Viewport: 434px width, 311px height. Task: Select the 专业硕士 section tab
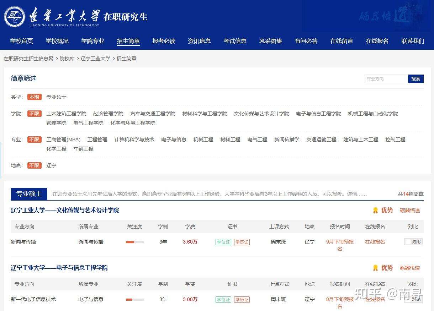[29, 194]
